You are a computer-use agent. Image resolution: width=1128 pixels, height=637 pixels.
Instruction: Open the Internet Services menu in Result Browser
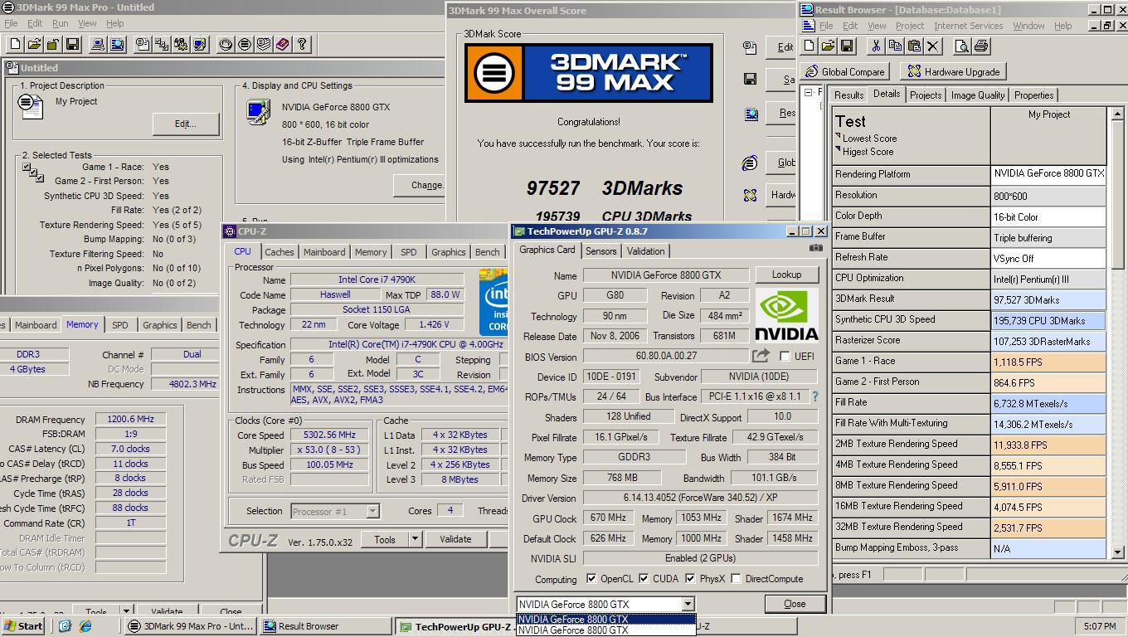(968, 26)
